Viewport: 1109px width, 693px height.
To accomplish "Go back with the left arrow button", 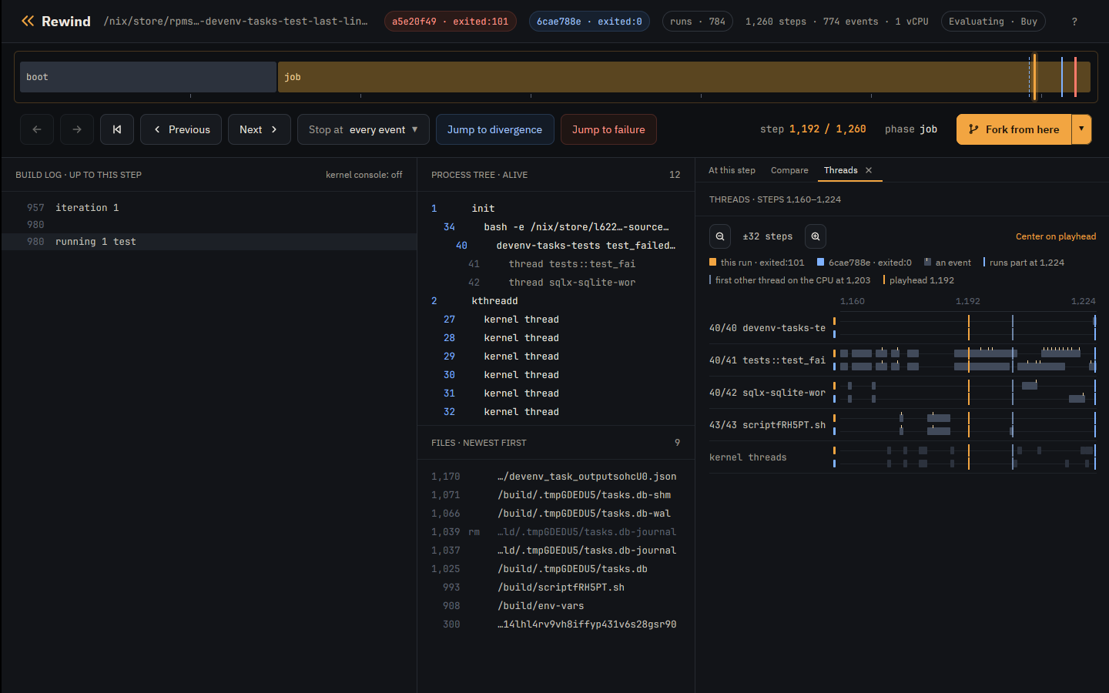I will (x=37, y=129).
